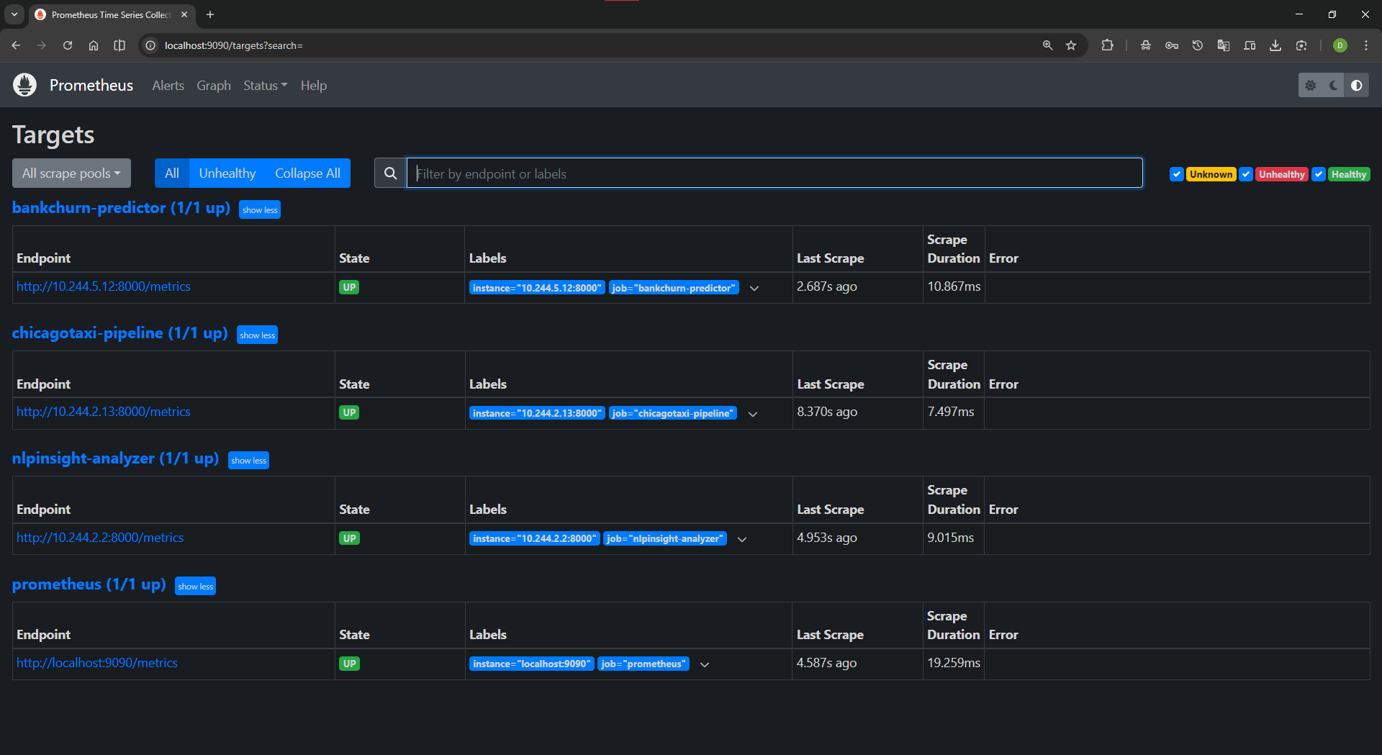Open the All scrape pools dropdown
The width and height of the screenshot is (1382, 755).
tap(71, 173)
